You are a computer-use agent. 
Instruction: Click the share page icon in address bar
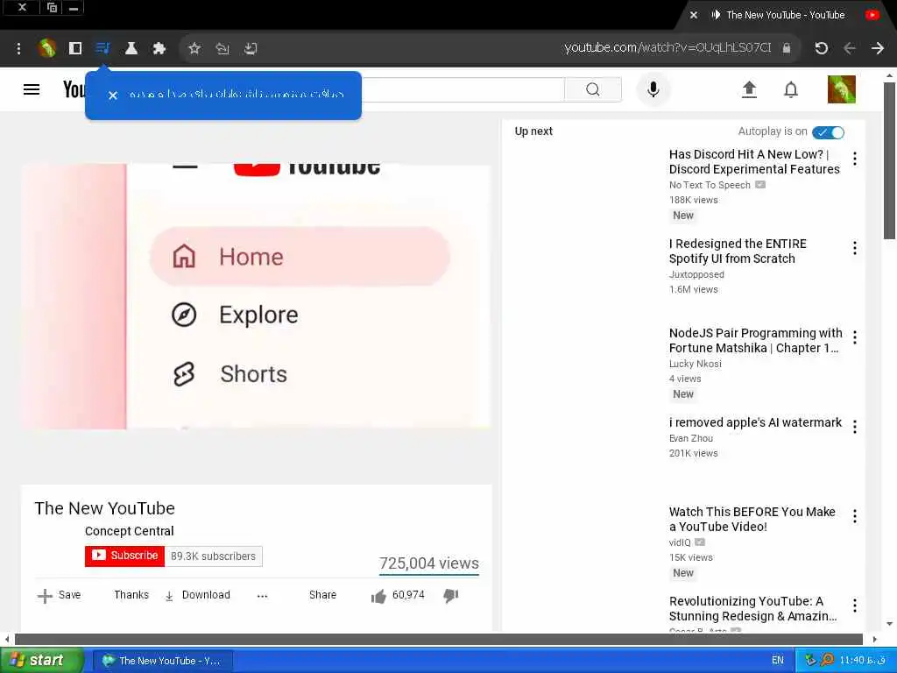222,49
